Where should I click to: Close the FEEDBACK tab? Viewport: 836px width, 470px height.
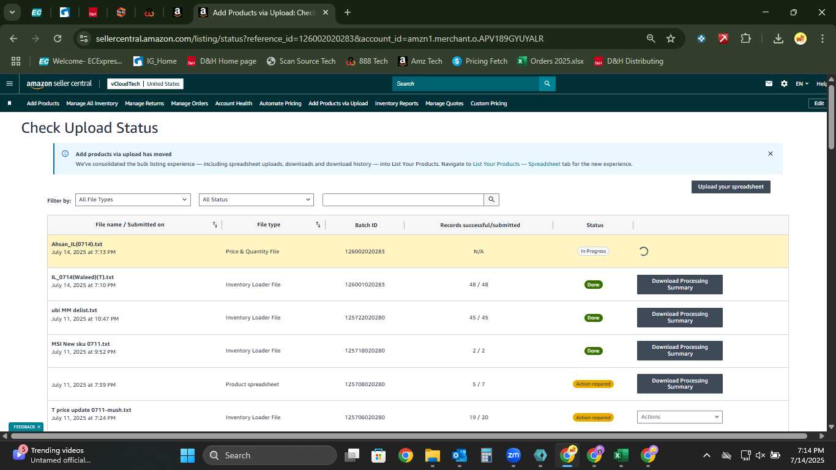(39, 427)
